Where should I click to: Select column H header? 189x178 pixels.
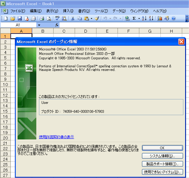coord(171,31)
